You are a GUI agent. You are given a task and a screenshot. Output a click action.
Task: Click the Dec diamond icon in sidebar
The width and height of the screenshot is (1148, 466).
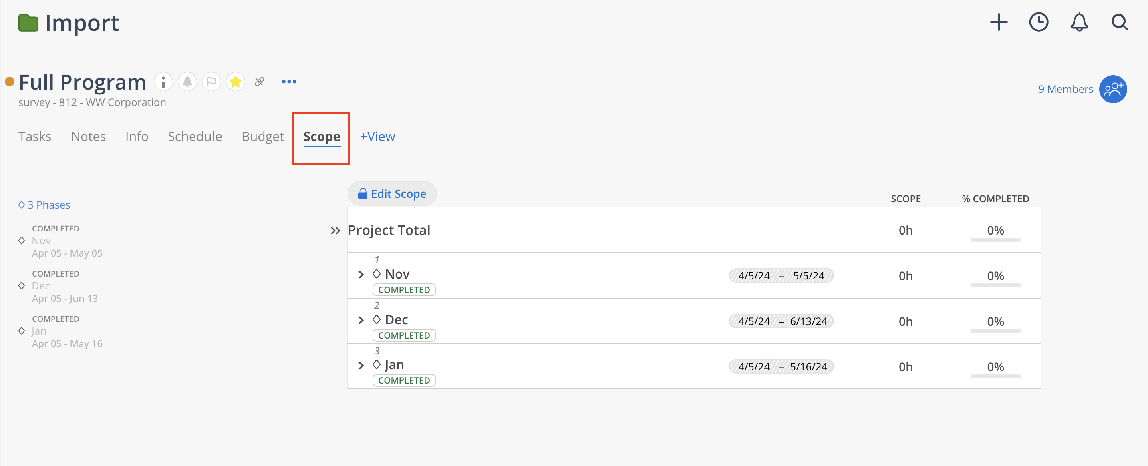[21, 285]
